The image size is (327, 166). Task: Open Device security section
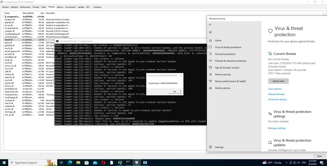coord(223,74)
